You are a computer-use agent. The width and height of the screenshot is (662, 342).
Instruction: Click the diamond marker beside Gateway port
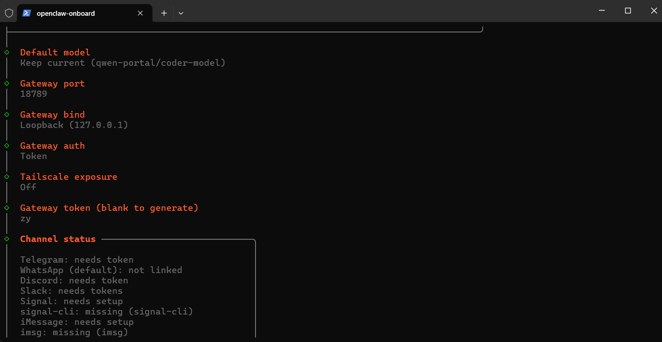pyautogui.click(x=7, y=83)
